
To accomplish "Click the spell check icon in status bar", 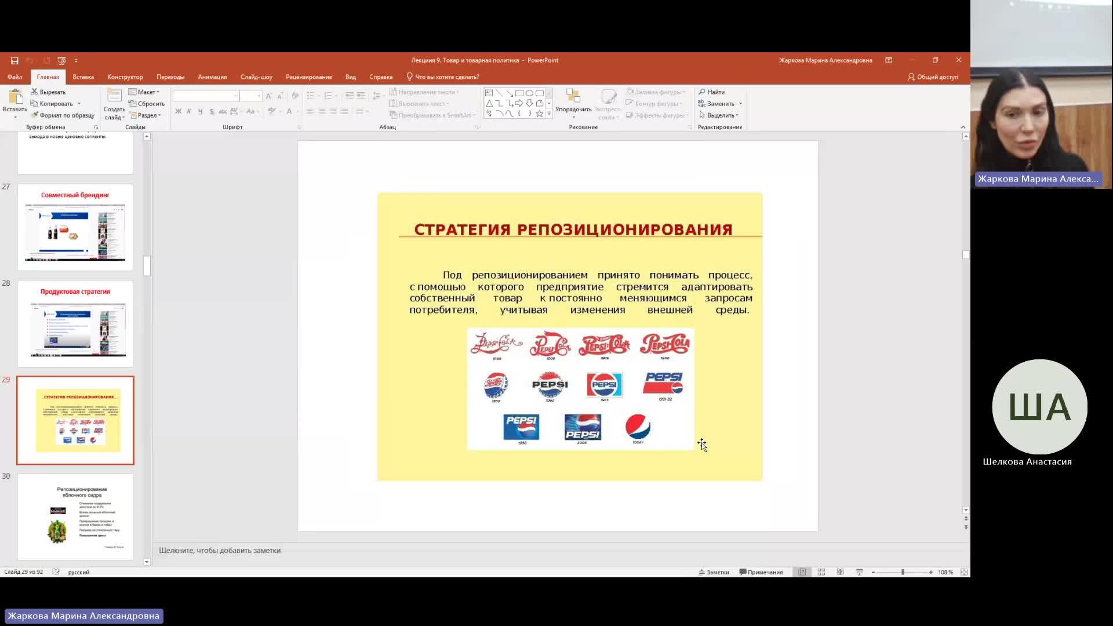I will (56, 572).
